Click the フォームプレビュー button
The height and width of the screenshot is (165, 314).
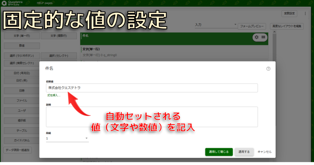point(252,26)
